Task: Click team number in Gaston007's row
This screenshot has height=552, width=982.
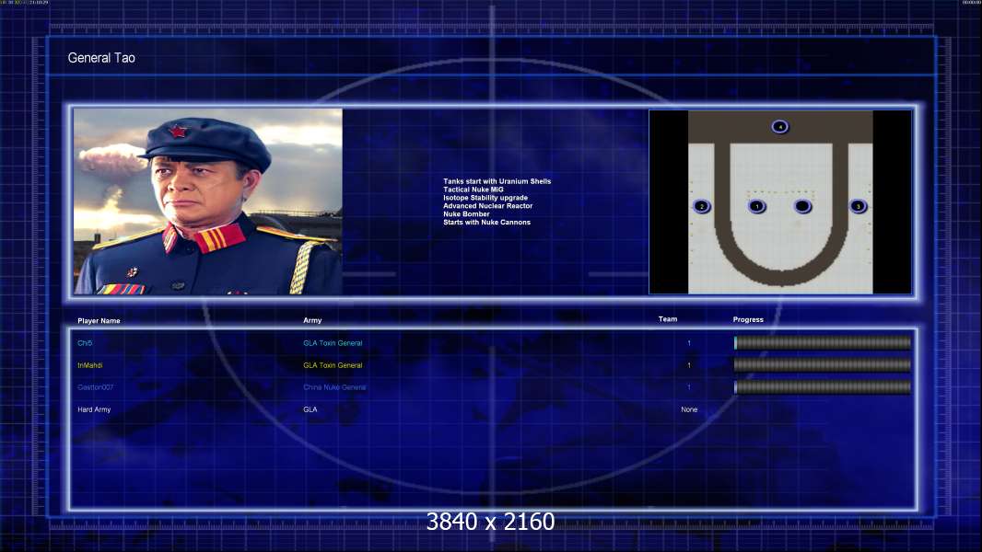Action: (689, 387)
